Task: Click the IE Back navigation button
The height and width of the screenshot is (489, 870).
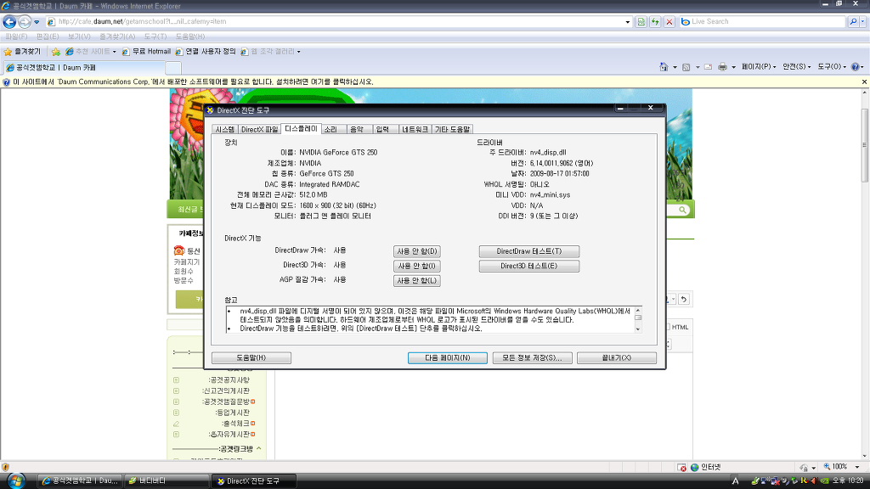Action: [x=11, y=21]
